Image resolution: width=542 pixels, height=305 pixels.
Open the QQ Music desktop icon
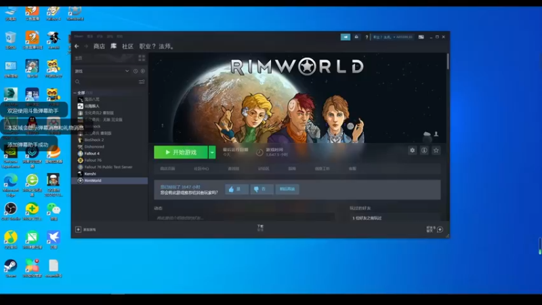point(11,239)
